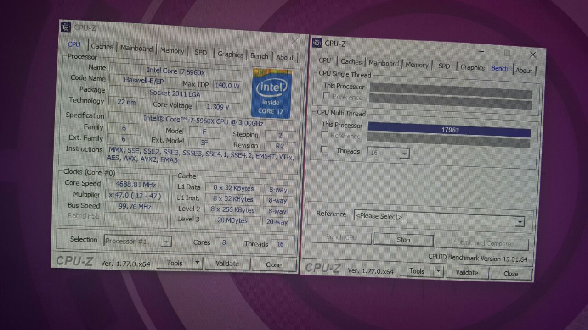Image resolution: width=588 pixels, height=330 pixels.
Task: Click the Core Speed value 4688.81 MHz
Action: coord(135,184)
